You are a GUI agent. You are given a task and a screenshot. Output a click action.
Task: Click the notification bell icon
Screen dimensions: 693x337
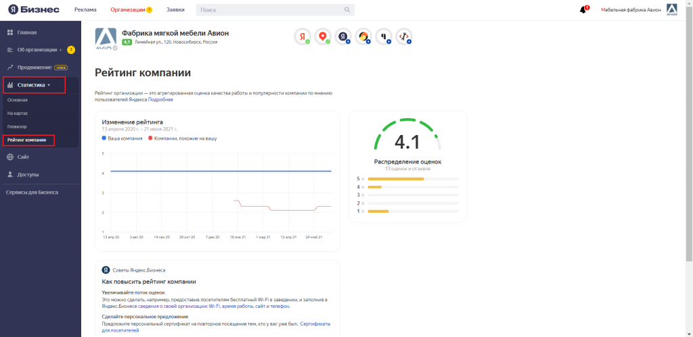pyautogui.click(x=583, y=10)
